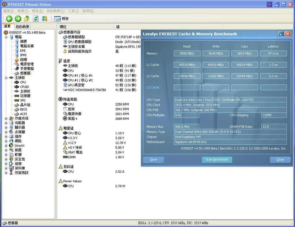Image resolution: width=295 pixels, height=227 pixels.
Task: Select the CPUID icon in tree
Action: click(x=17, y=87)
